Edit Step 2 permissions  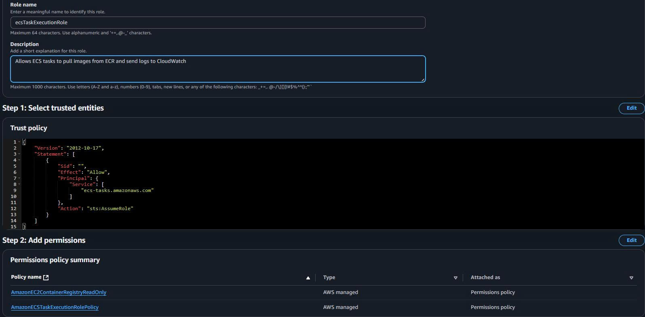[x=631, y=240]
